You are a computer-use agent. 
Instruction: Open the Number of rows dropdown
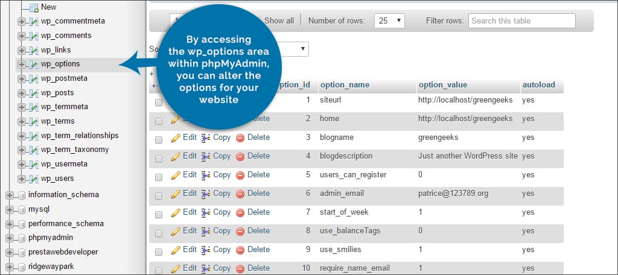[x=389, y=21]
